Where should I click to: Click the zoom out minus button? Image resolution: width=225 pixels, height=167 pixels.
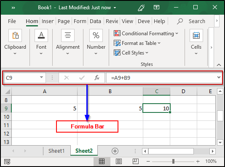[x=148, y=162]
